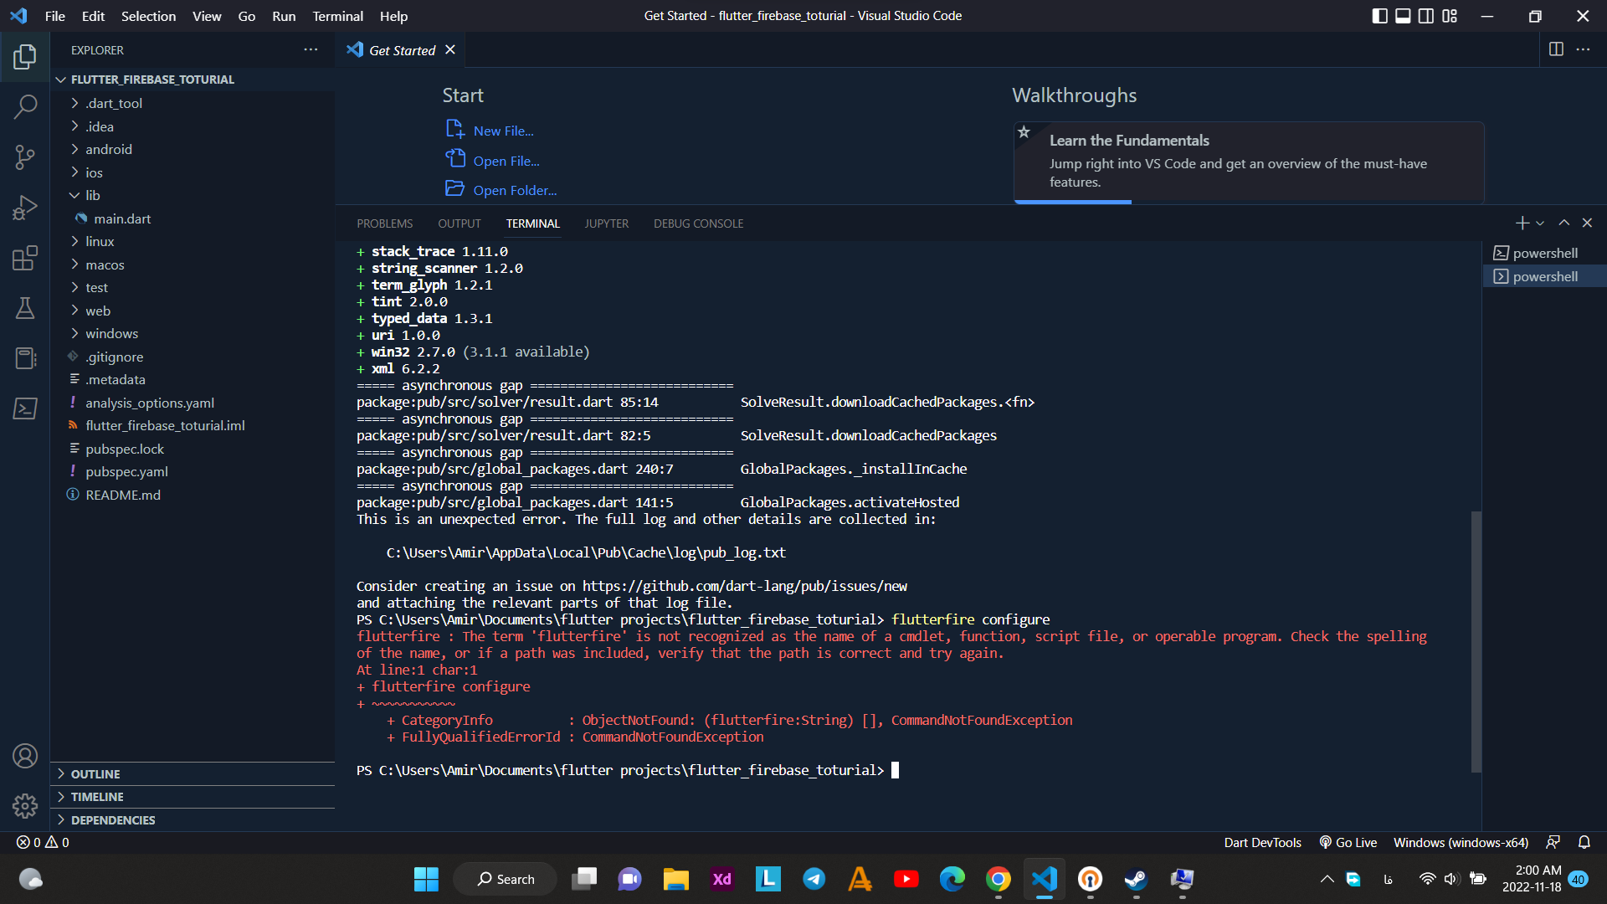Open feedback icon in status bar
Viewport: 1607px width, 904px height.
coord(1553,842)
